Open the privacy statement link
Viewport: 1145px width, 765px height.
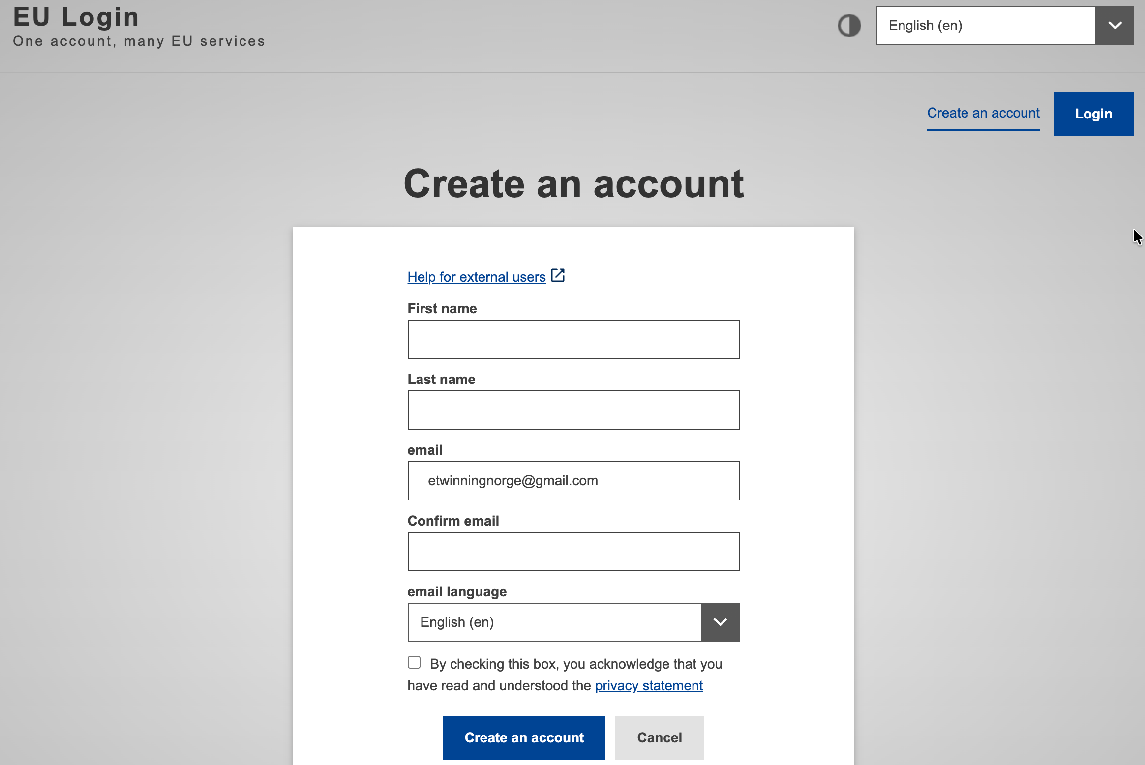coord(649,685)
